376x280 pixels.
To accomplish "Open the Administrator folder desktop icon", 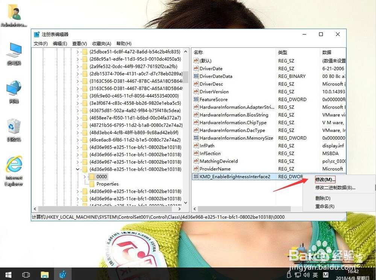I will (14, 15).
